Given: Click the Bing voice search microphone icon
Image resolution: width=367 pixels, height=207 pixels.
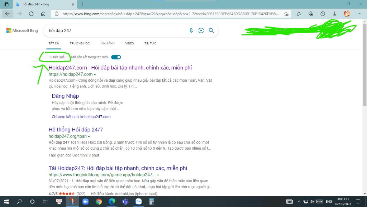Looking at the screenshot, I should [x=191, y=30].
